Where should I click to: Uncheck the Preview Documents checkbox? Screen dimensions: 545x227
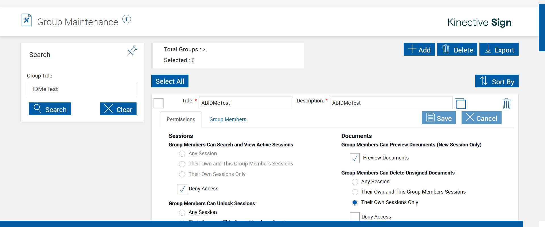tap(355, 158)
